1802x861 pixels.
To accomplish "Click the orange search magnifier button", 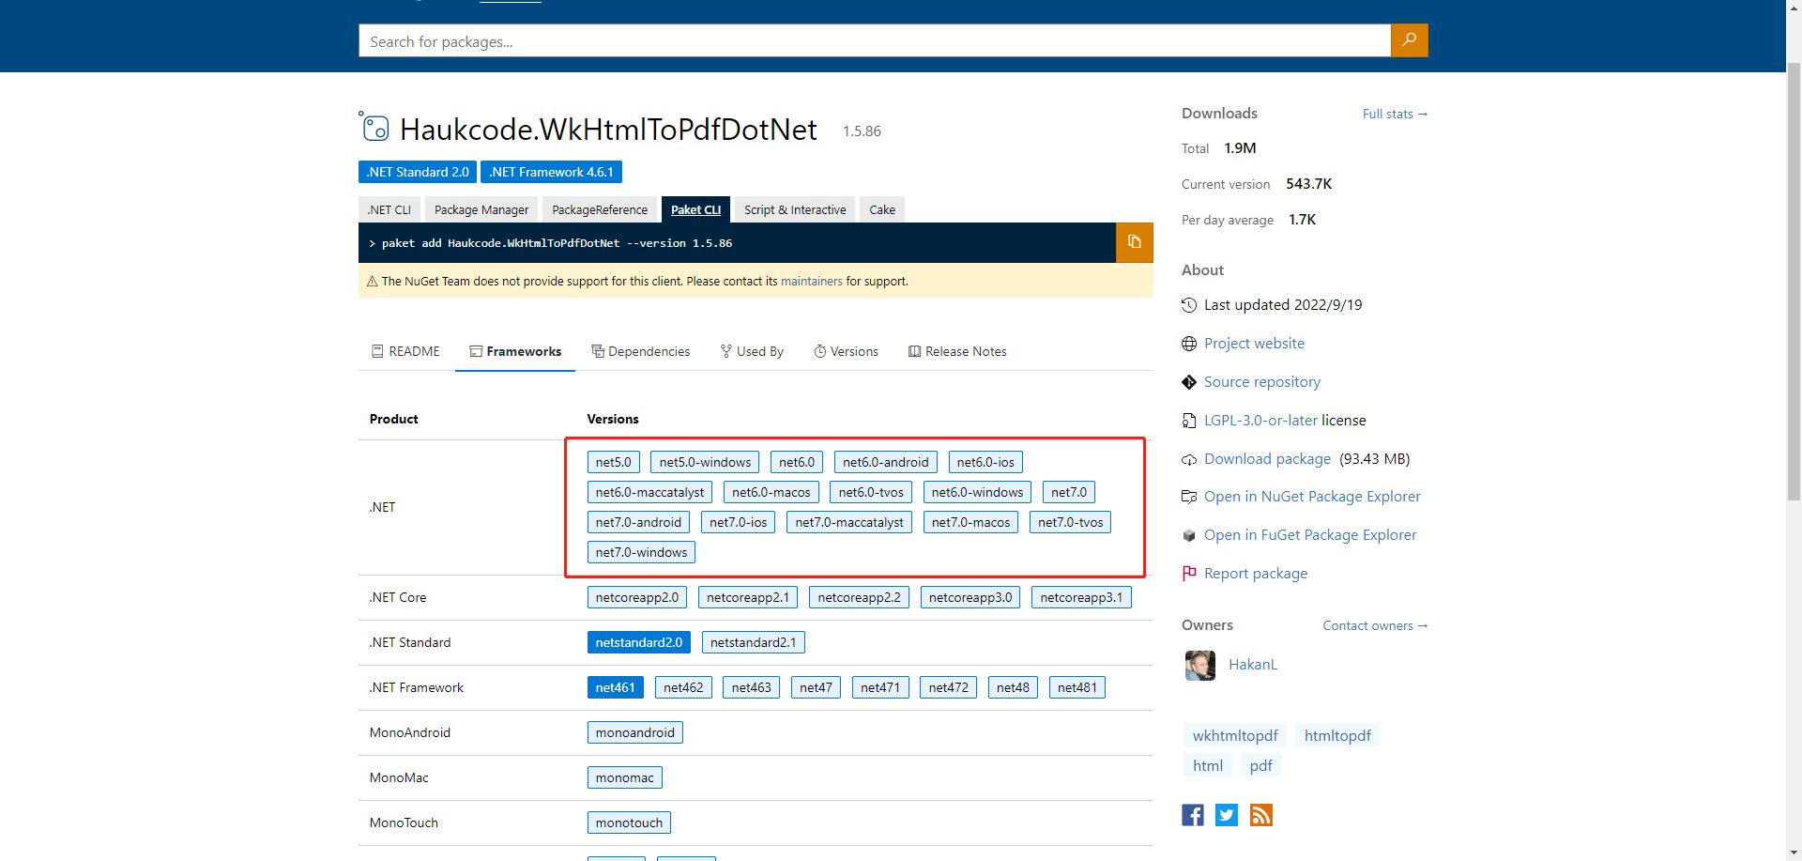I will 1409,40.
